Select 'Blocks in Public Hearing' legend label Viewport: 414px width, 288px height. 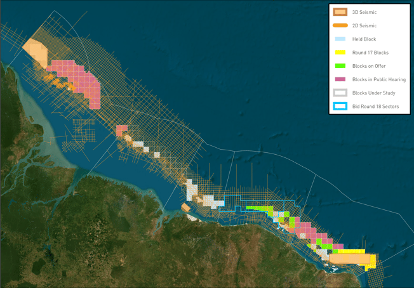coord(379,79)
